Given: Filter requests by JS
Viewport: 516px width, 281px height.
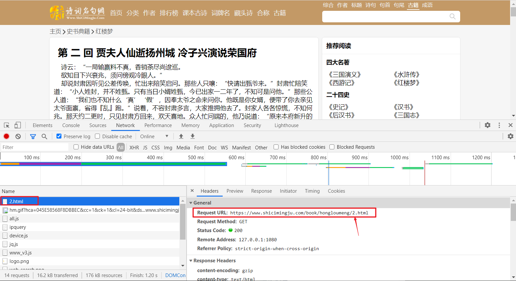Looking at the screenshot, I should [145, 148].
